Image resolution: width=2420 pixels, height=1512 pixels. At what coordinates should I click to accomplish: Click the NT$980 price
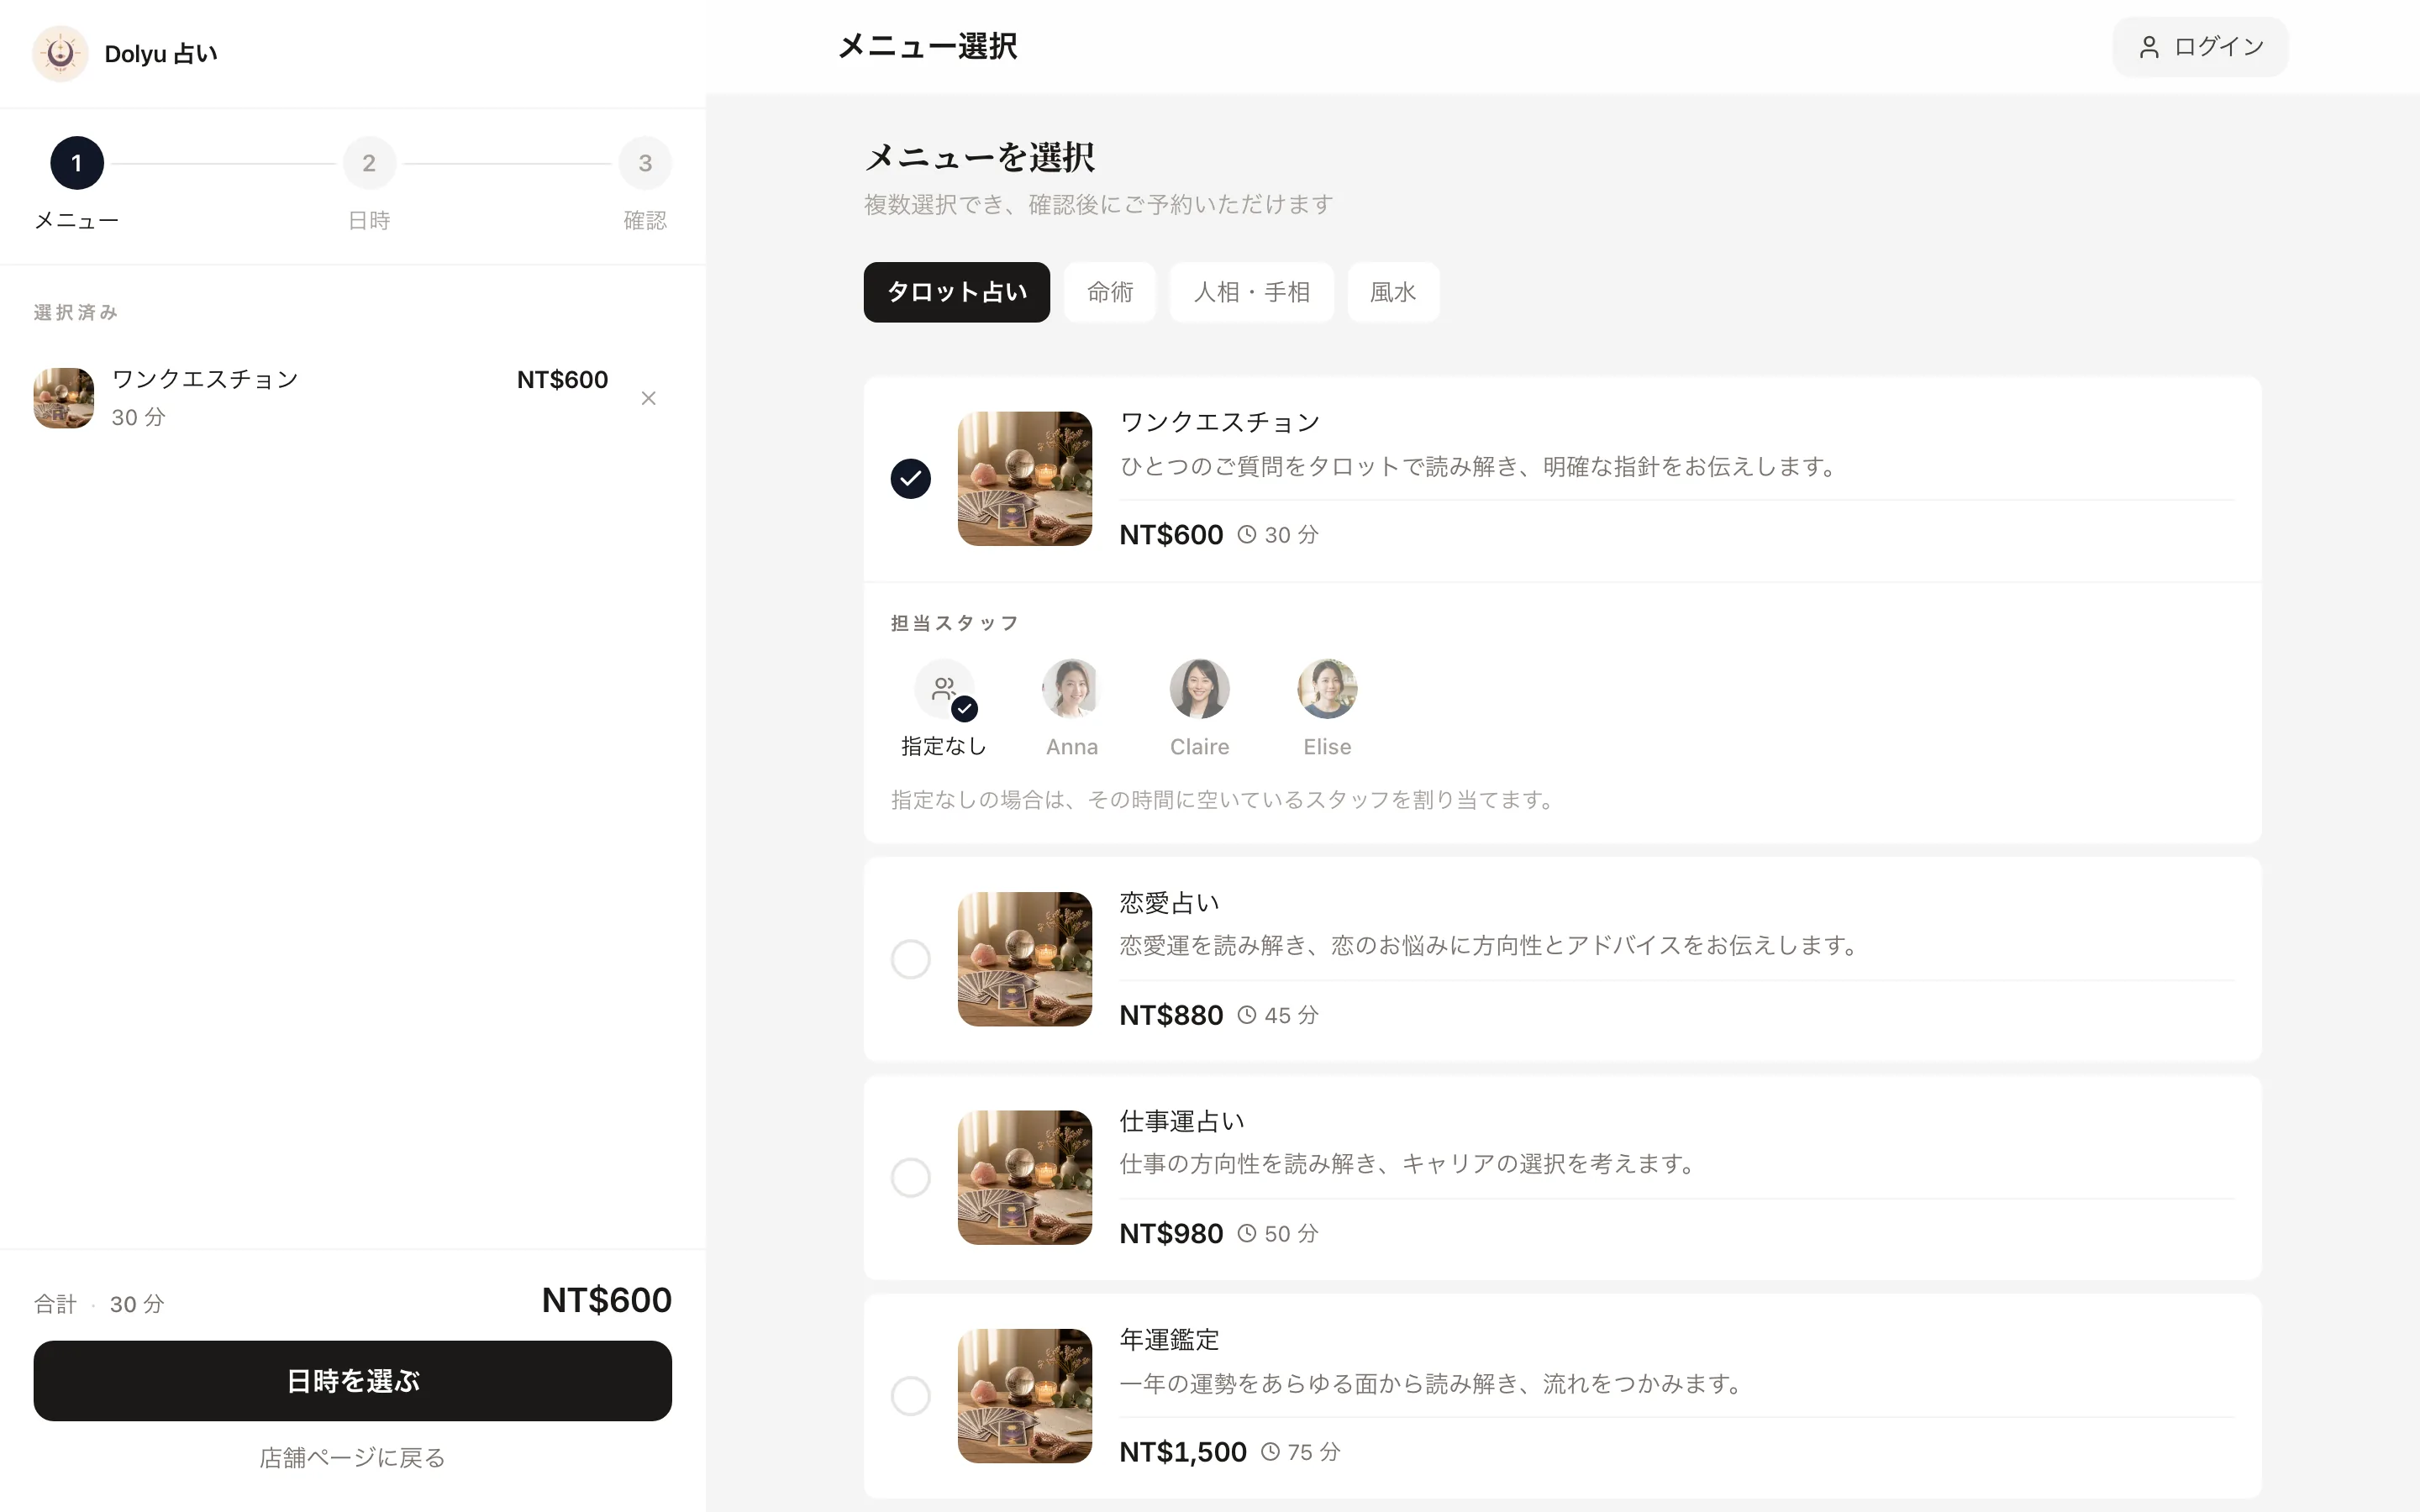[1171, 1233]
